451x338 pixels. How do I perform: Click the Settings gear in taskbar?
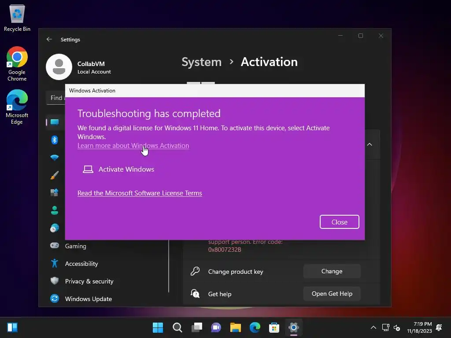click(294, 327)
